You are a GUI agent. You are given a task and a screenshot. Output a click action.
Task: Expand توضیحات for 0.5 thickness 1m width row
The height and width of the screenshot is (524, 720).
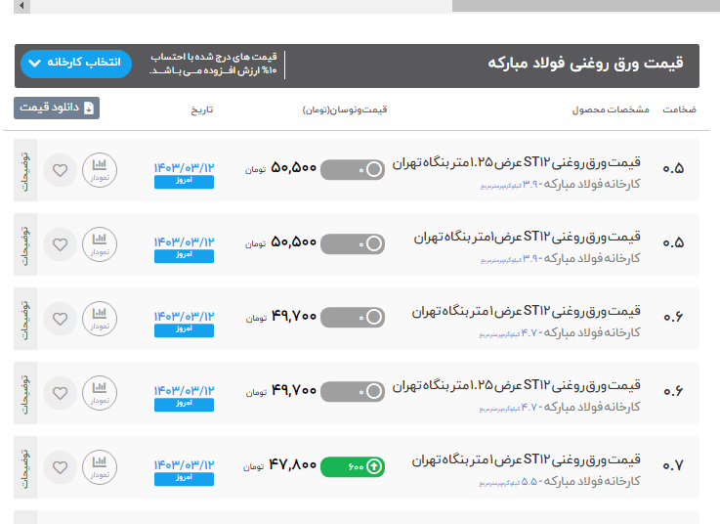25,243
